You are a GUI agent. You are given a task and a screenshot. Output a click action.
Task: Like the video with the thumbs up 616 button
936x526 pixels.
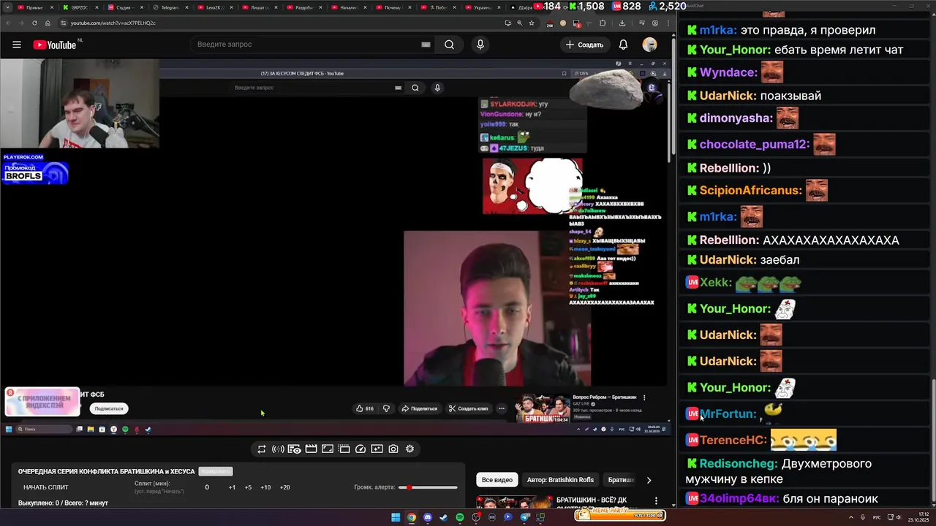[364, 408]
